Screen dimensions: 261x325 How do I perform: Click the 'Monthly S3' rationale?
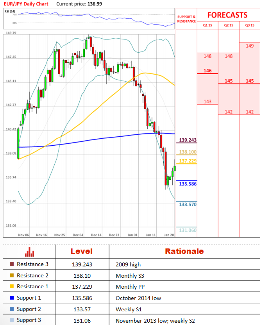[130, 276]
